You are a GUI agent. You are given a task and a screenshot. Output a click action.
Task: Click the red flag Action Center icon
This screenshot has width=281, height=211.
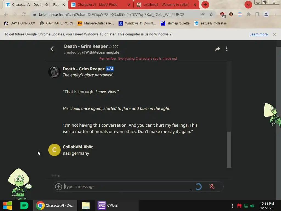pyautogui.click(x=239, y=206)
